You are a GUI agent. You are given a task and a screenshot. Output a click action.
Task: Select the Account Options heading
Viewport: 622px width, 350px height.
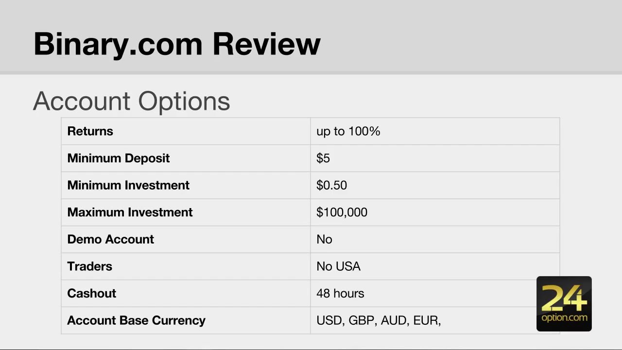pyautogui.click(x=131, y=101)
